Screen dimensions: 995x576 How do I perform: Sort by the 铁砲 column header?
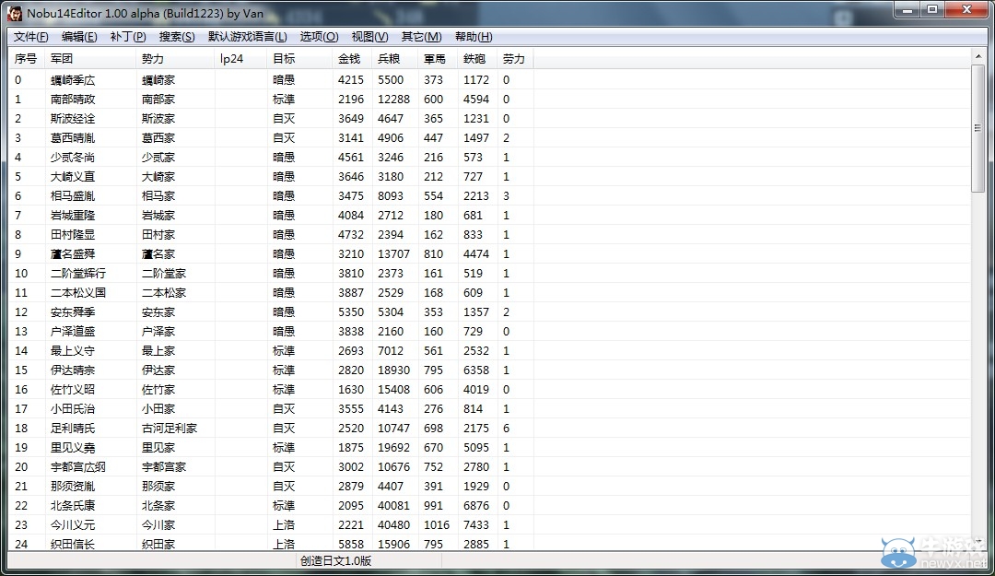pos(477,59)
